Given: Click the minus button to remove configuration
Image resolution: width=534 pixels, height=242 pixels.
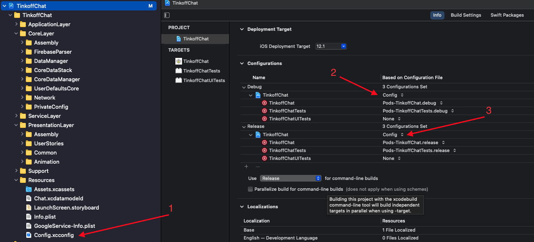Looking at the screenshot, I should click(x=258, y=167).
